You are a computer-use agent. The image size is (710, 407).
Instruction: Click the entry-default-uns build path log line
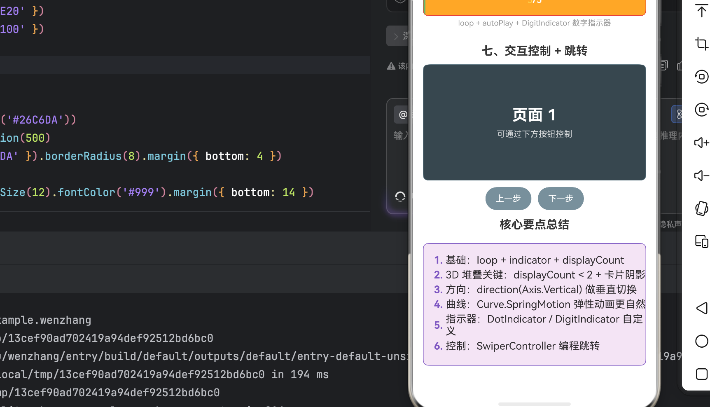(x=204, y=356)
